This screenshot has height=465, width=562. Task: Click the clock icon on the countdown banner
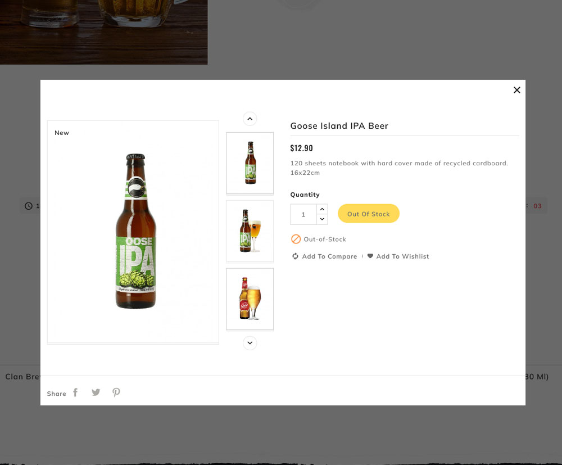click(x=28, y=205)
